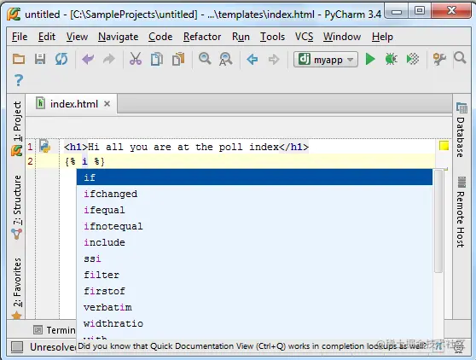Click the Undo arrow icon
The image size is (476, 360).
click(88, 59)
